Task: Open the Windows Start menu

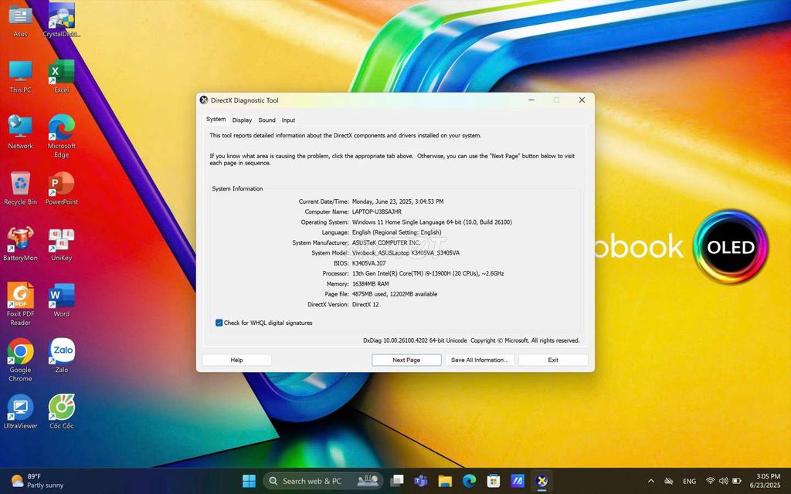Action: (x=249, y=481)
